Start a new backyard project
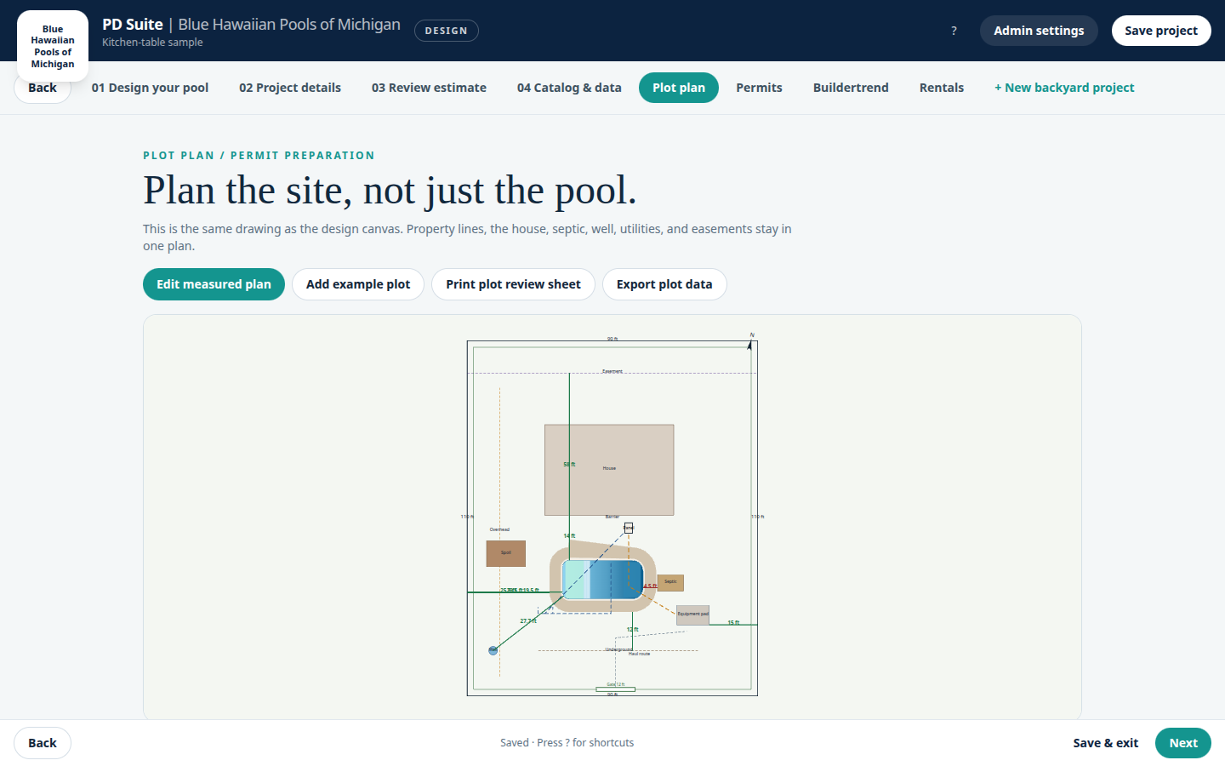The height and width of the screenshot is (766, 1225). (1064, 88)
